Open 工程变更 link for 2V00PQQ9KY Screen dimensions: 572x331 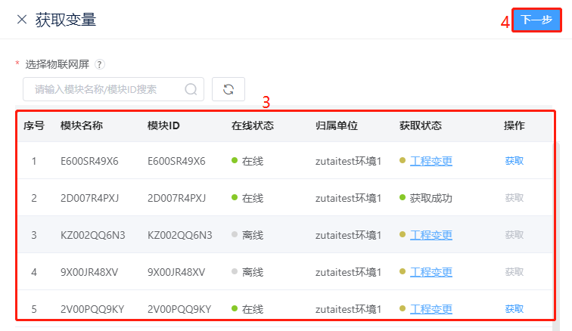(431, 309)
